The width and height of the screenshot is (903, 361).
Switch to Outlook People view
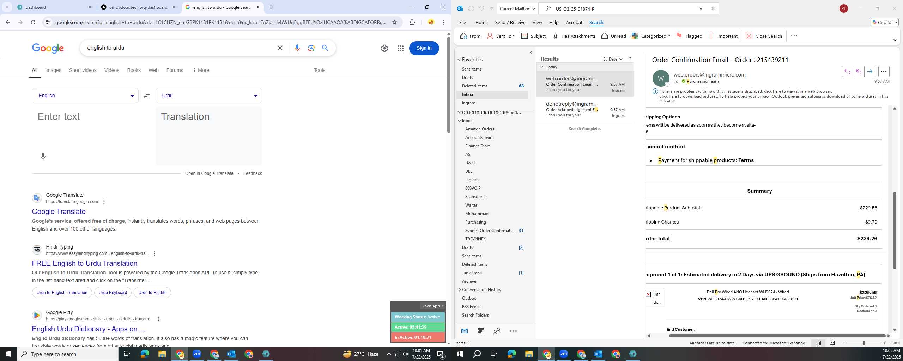pyautogui.click(x=497, y=331)
